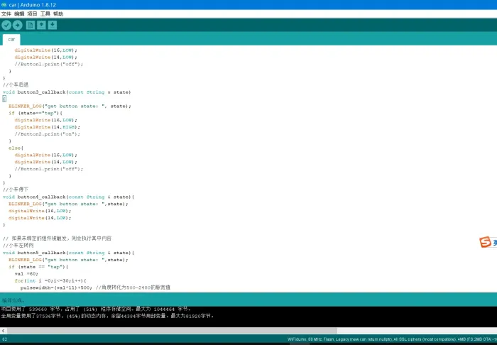The height and width of the screenshot is (345, 497).
Task: Click the void button5_callback function line
Action: point(68,253)
